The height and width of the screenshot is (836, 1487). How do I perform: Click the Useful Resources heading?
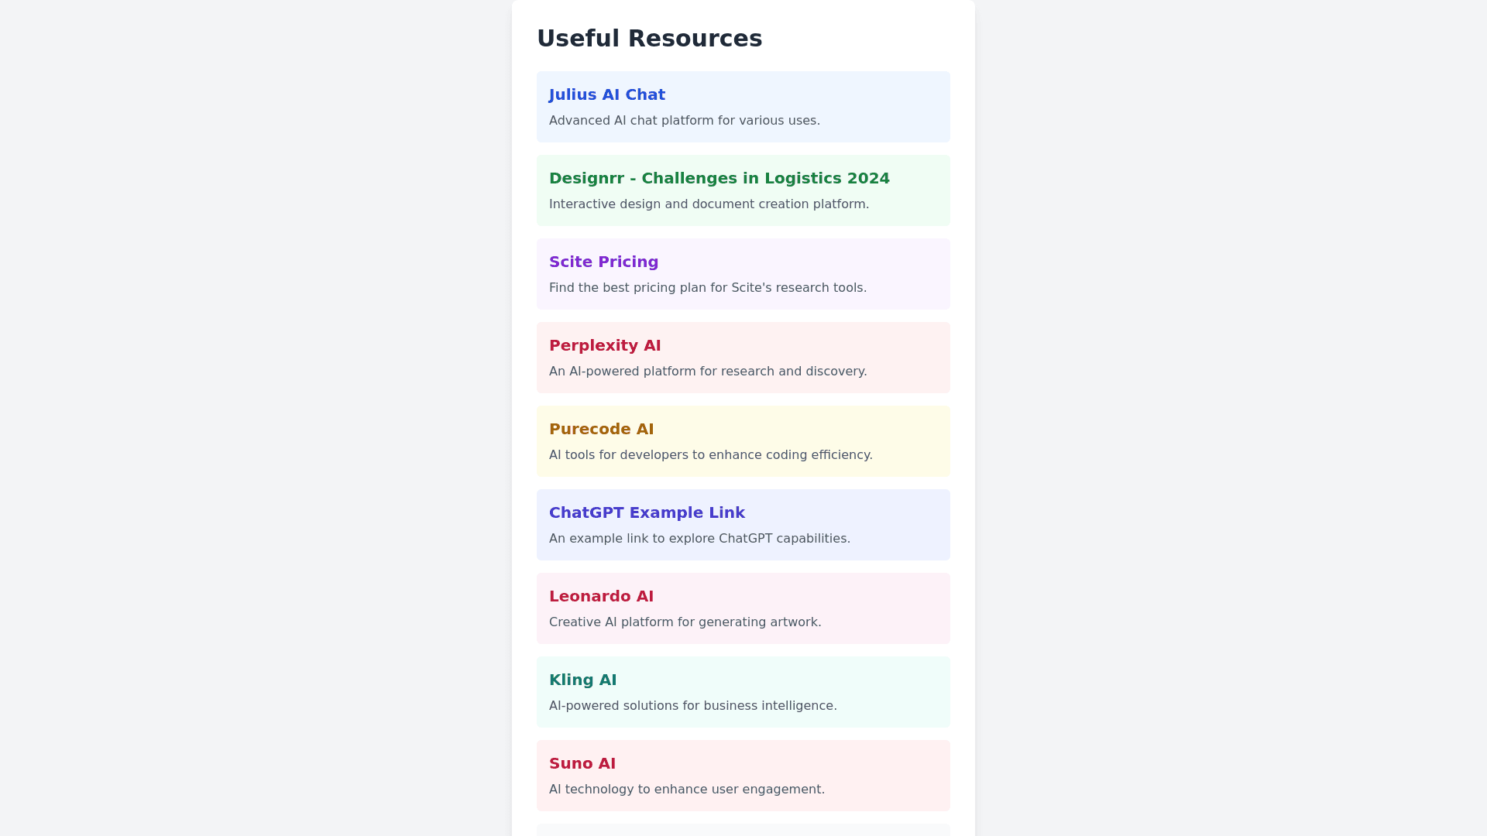649,39
